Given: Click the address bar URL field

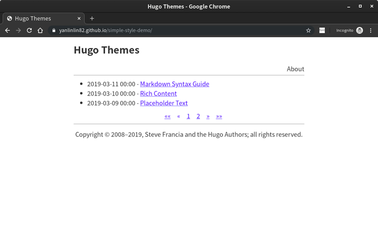Looking at the screenshot, I should click(176, 30).
